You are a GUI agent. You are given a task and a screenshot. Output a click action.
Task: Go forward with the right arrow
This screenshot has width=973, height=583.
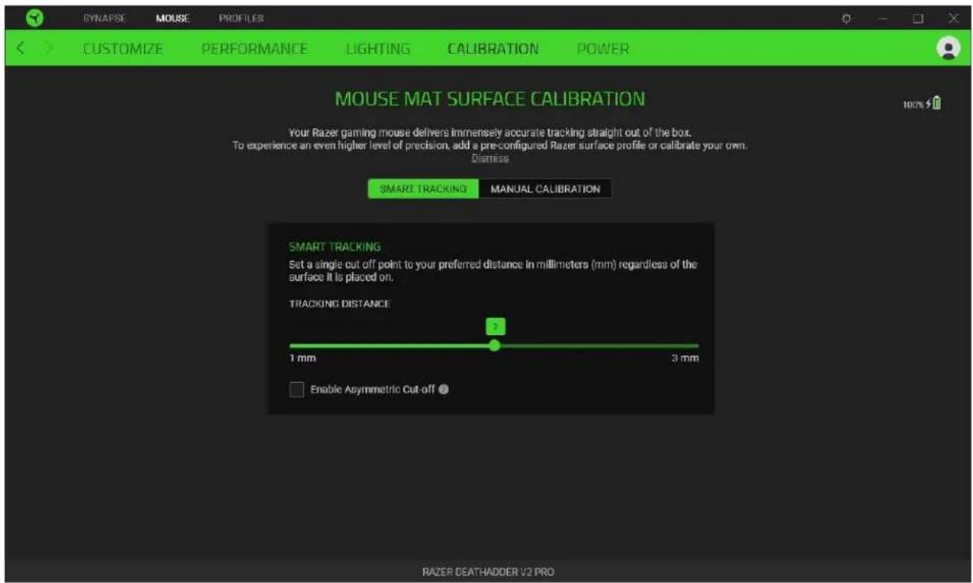coord(50,49)
